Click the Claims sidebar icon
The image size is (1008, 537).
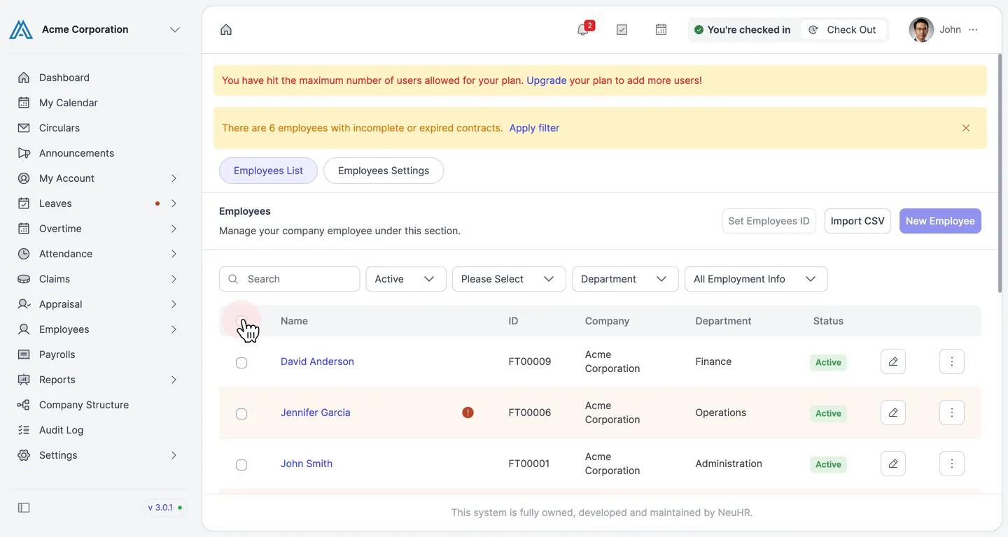(x=24, y=279)
